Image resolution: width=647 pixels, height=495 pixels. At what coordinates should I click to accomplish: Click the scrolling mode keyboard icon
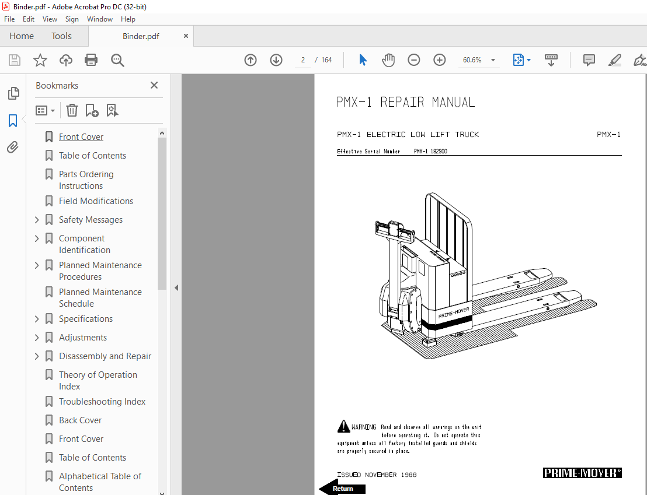click(x=551, y=60)
